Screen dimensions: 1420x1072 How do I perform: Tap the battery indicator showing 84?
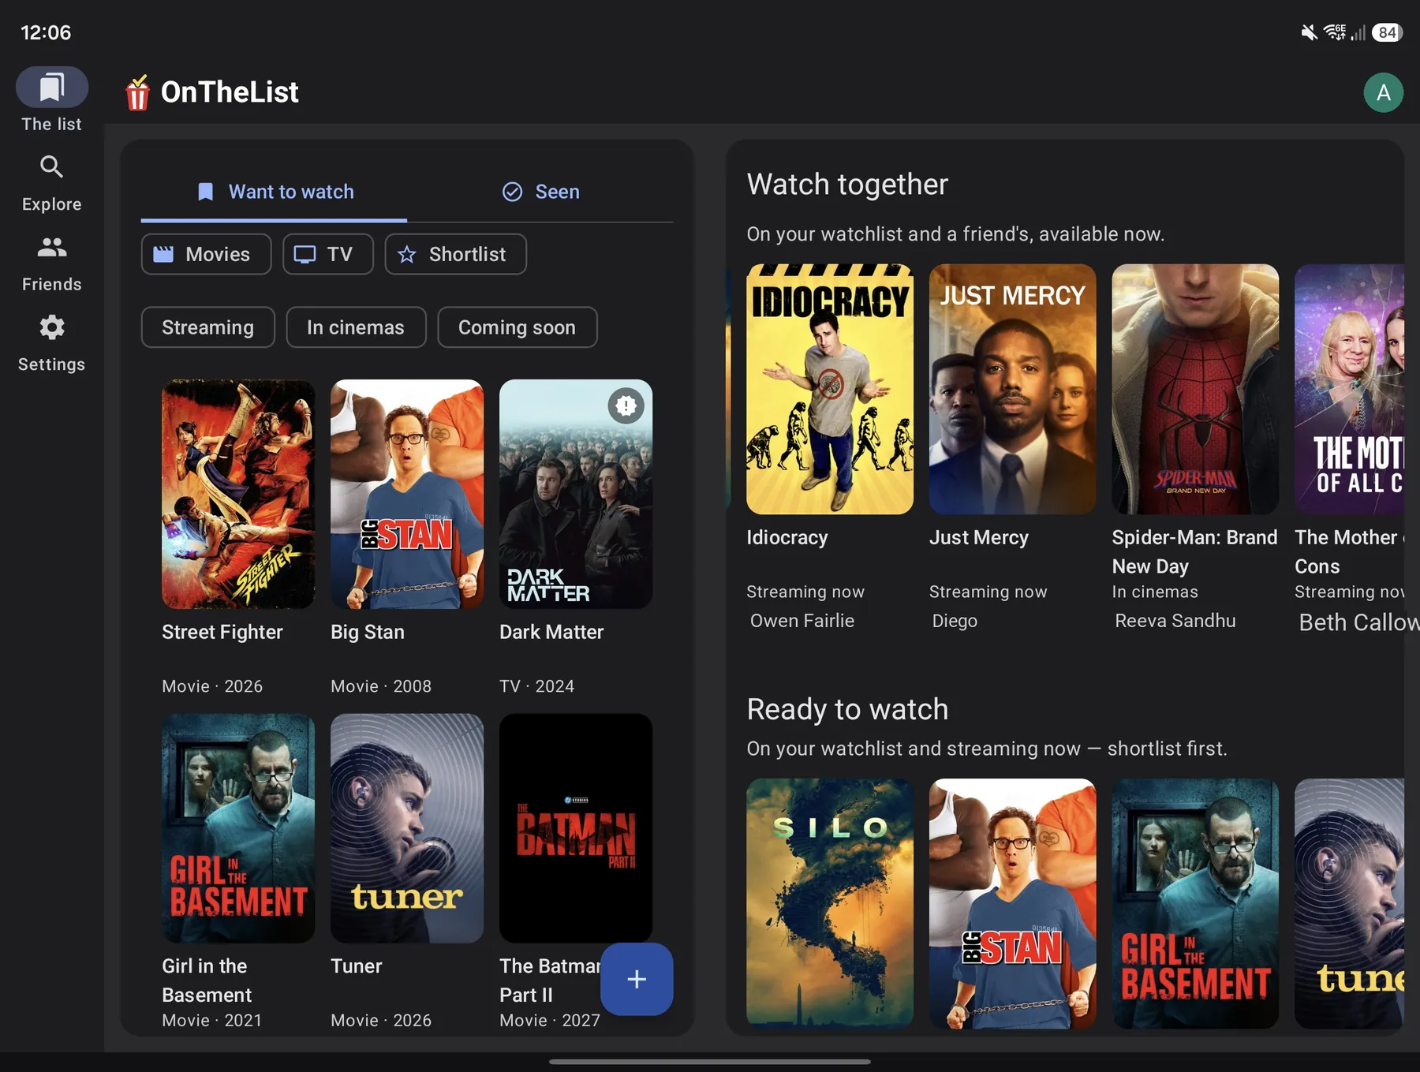(x=1386, y=32)
